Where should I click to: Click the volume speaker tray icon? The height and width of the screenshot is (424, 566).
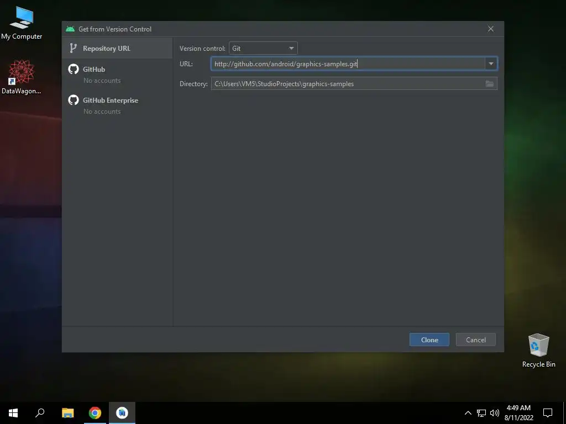(x=495, y=413)
